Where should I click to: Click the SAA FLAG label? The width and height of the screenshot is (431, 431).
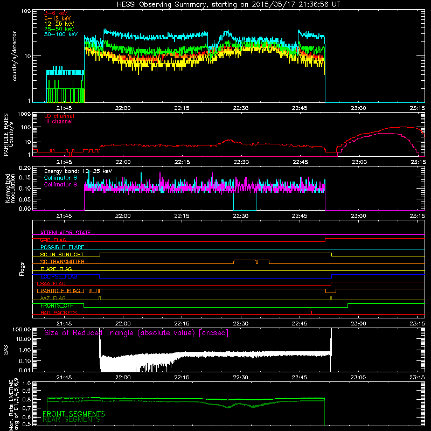[53, 284]
